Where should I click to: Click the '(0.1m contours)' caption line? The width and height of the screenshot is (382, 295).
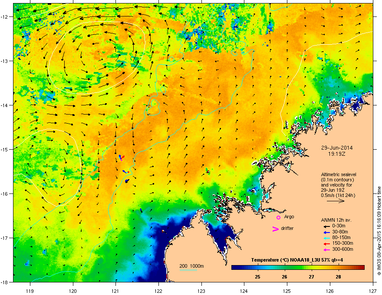point(337,180)
